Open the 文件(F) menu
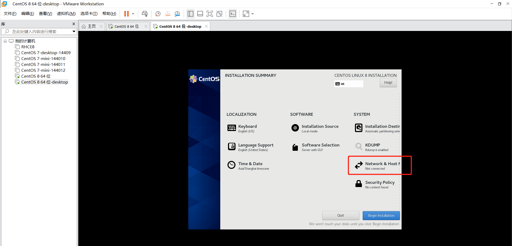512x246 pixels. tap(10, 14)
